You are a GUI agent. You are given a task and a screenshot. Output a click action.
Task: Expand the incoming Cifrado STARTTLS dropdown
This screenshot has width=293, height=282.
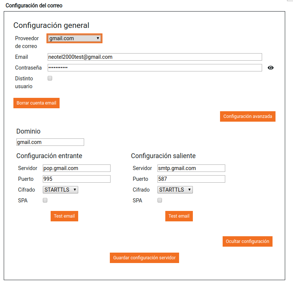point(61,190)
